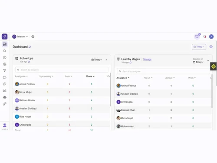The image size is (217, 163).
Task: Open the clock history icon in sidebar
Action: click(x=5, y=57)
